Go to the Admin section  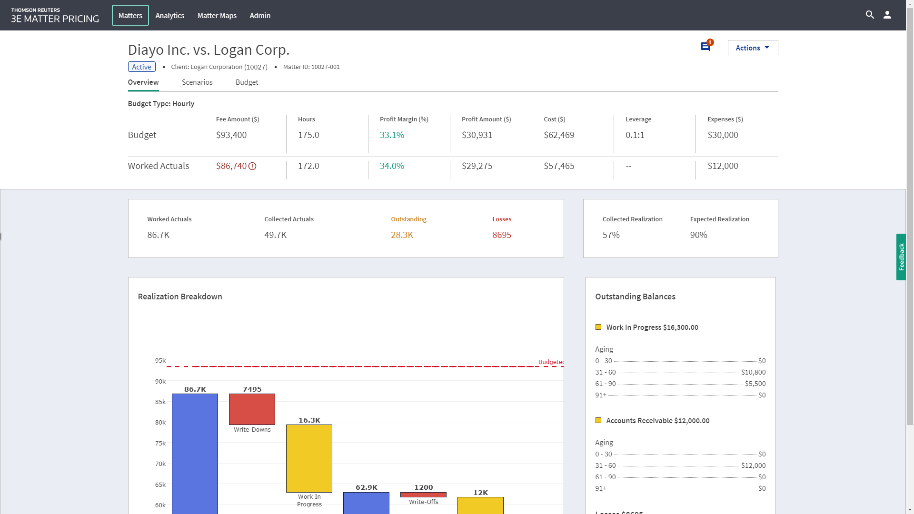[259, 15]
